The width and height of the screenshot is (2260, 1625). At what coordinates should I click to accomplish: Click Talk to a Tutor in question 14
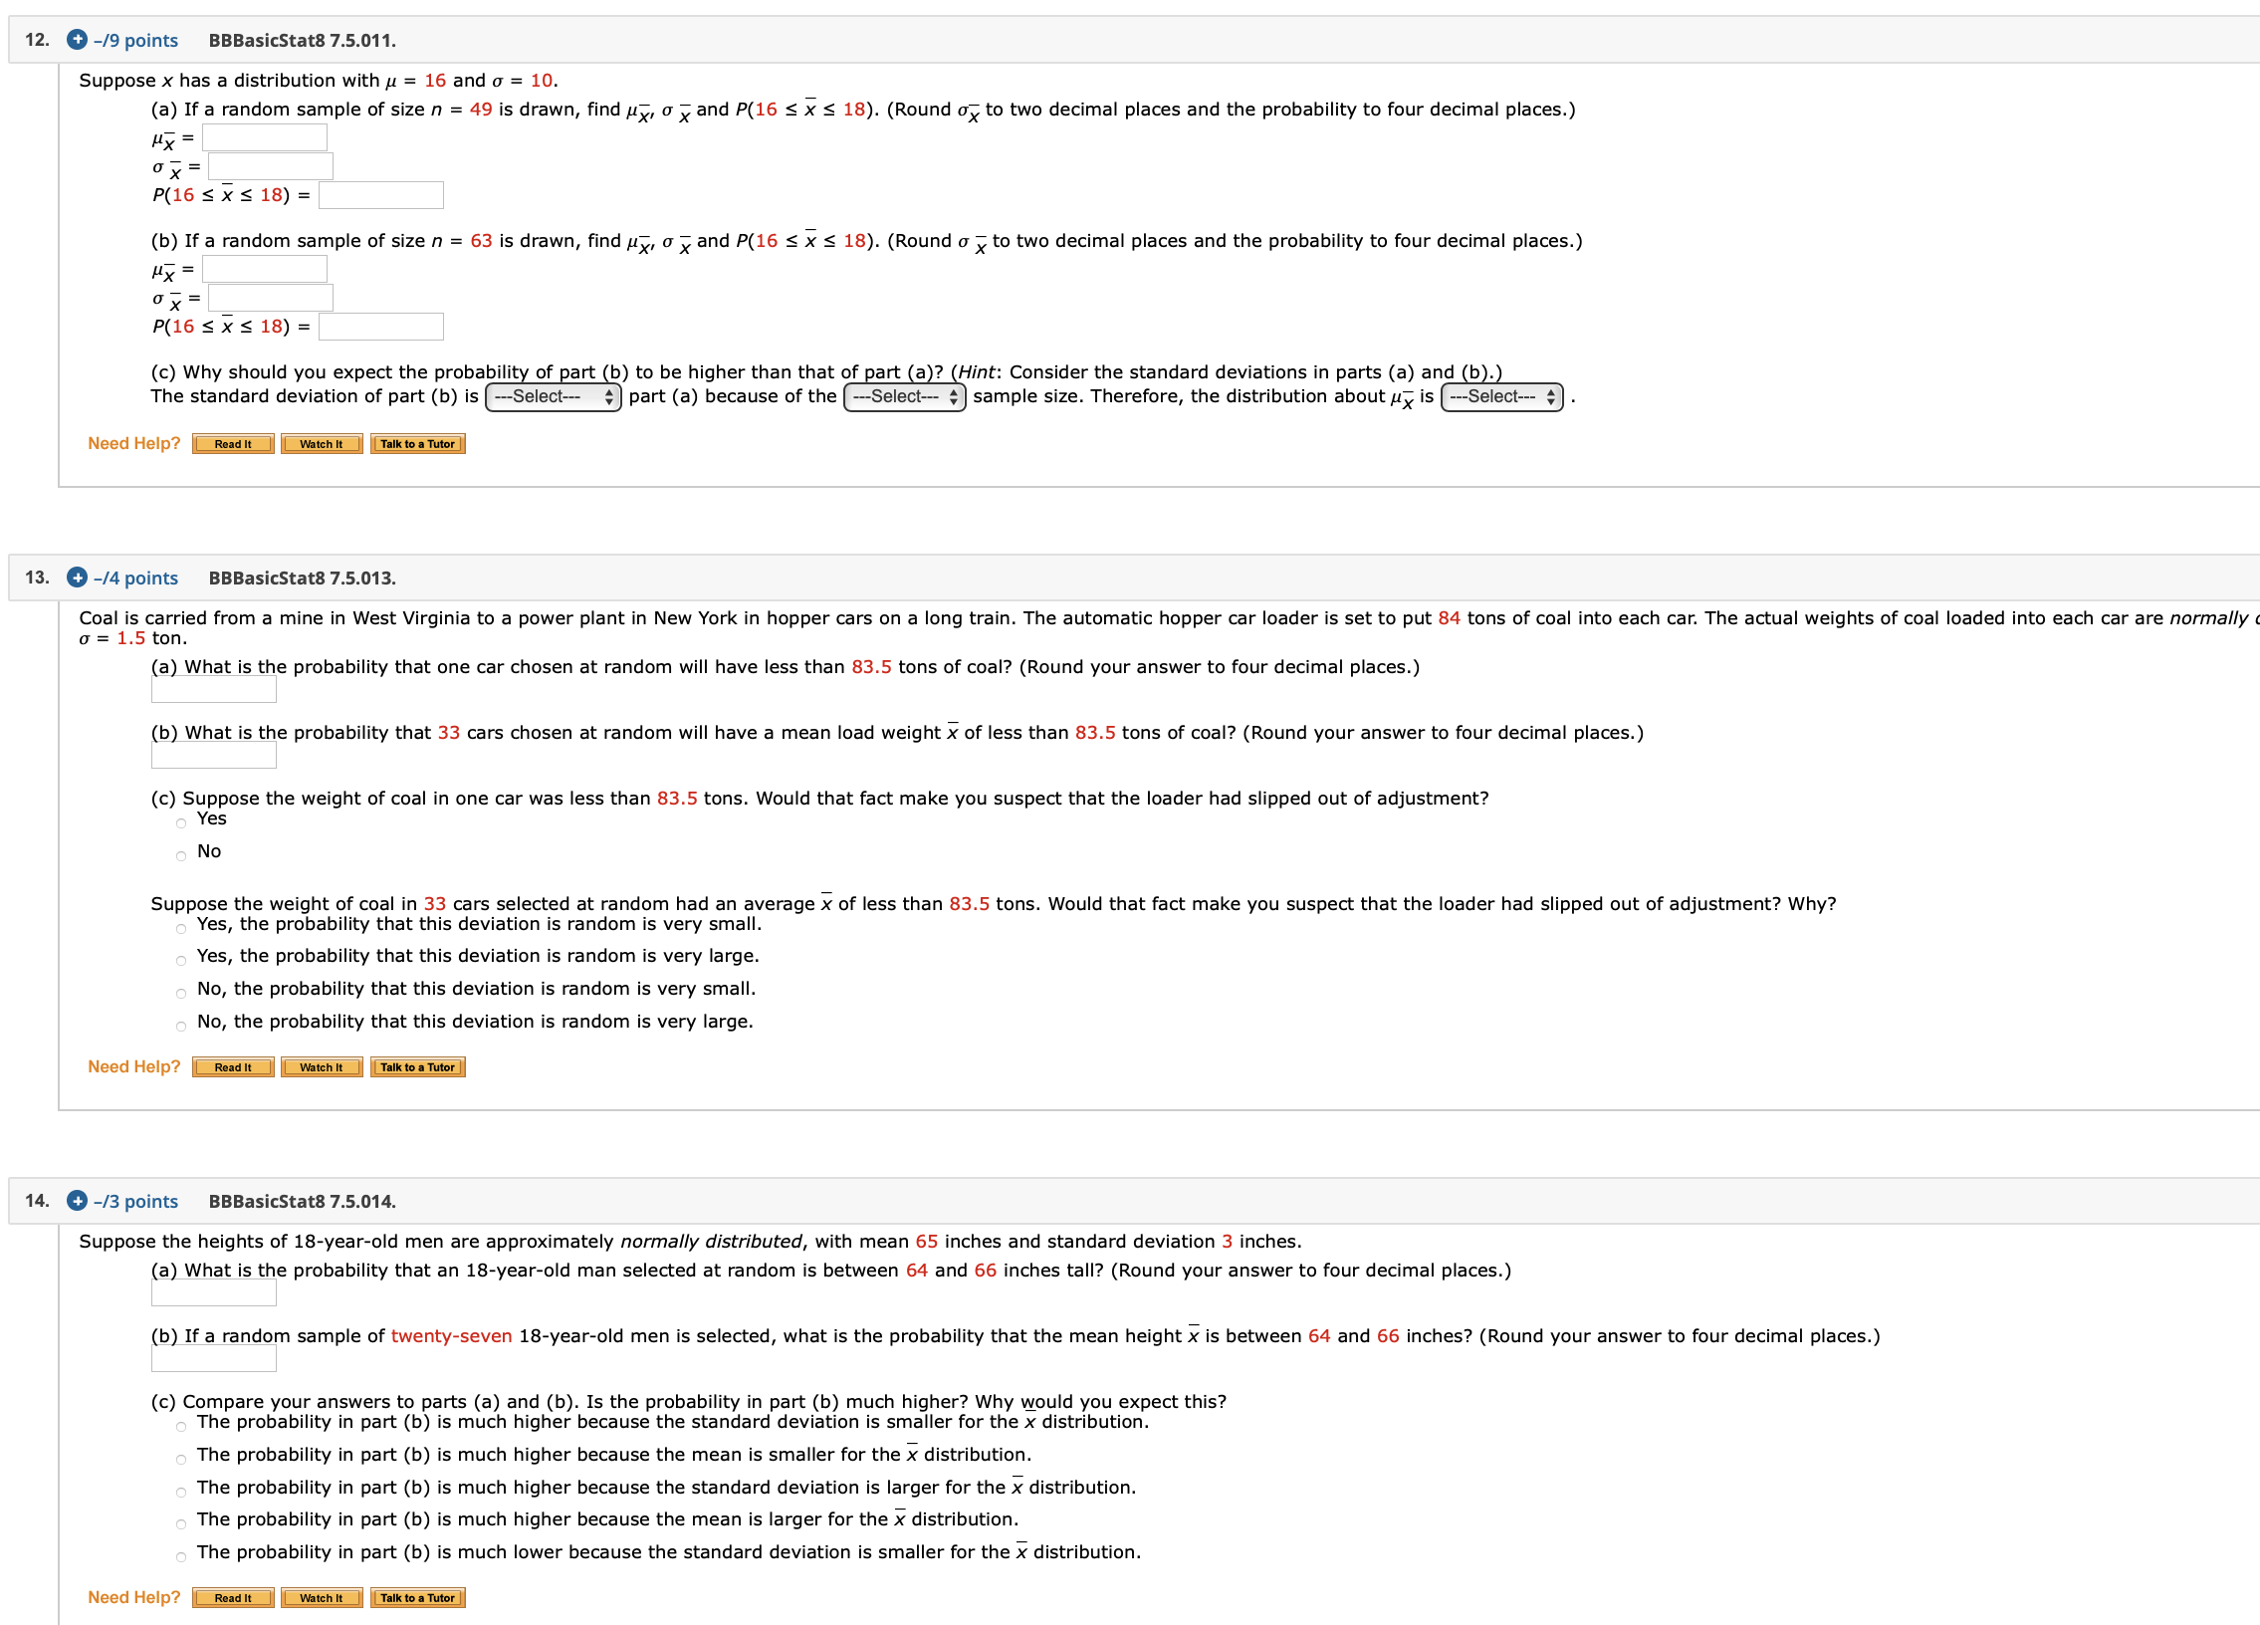pos(416,1598)
